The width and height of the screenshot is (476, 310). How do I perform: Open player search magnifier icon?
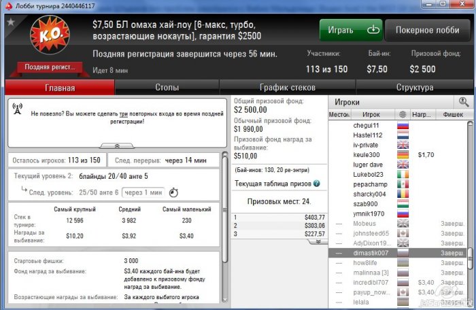click(464, 102)
